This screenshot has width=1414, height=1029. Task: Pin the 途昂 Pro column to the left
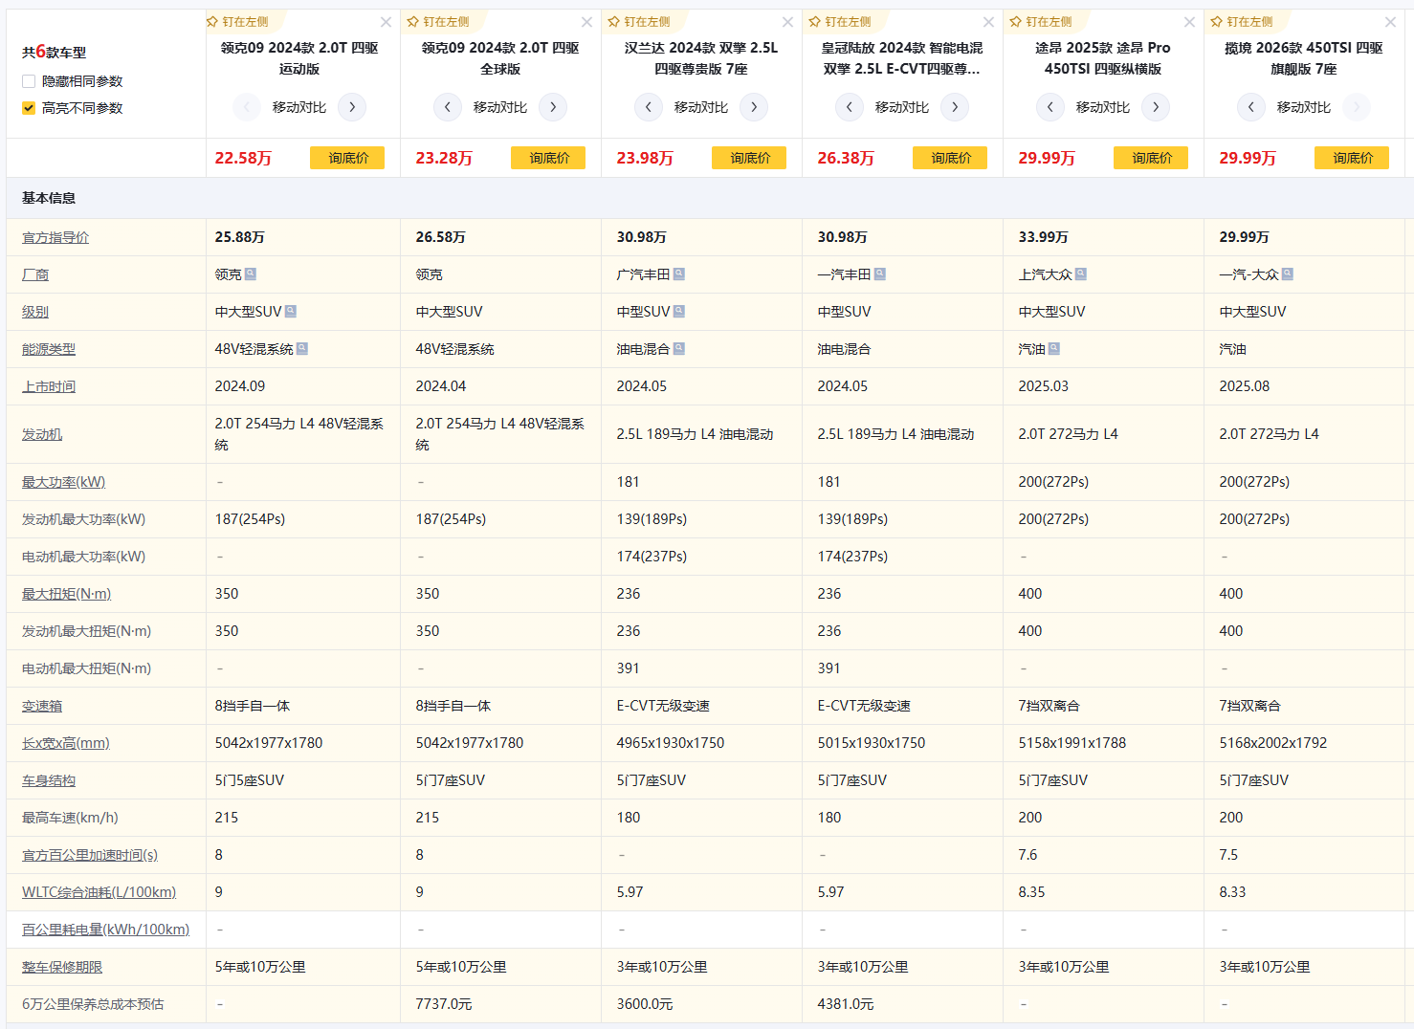1042,21
